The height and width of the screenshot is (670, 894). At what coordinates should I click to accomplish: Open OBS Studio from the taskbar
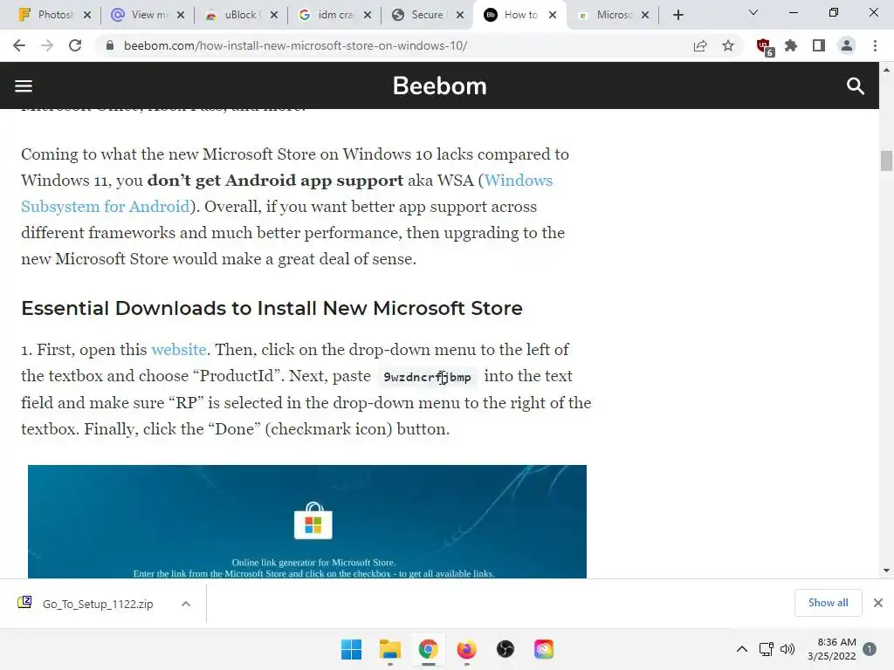click(505, 649)
